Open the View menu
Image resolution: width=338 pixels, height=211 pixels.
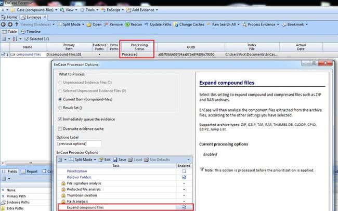point(69,10)
